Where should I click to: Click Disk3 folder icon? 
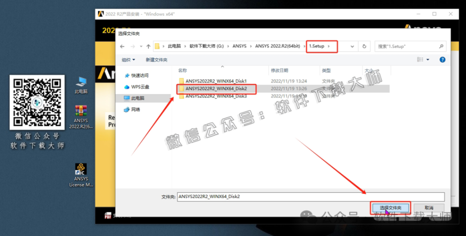point(181,96)
